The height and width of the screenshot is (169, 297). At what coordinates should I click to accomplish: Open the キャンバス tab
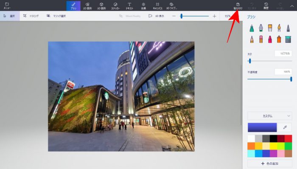(x=157, y=6)
